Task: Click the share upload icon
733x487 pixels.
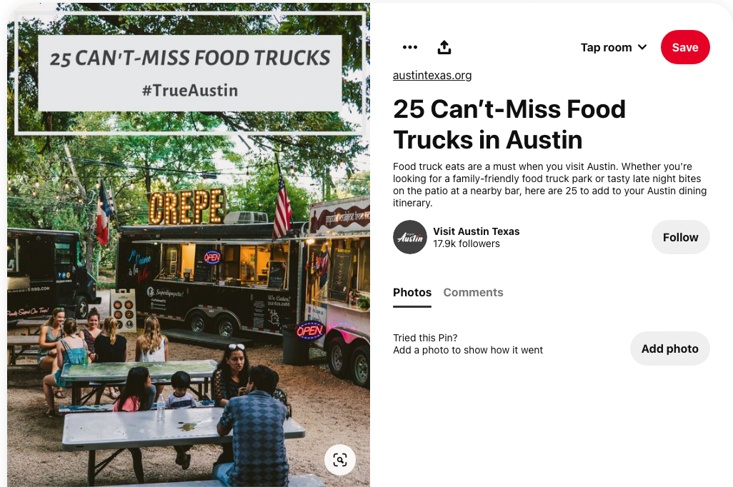Action: click(444, 47)
